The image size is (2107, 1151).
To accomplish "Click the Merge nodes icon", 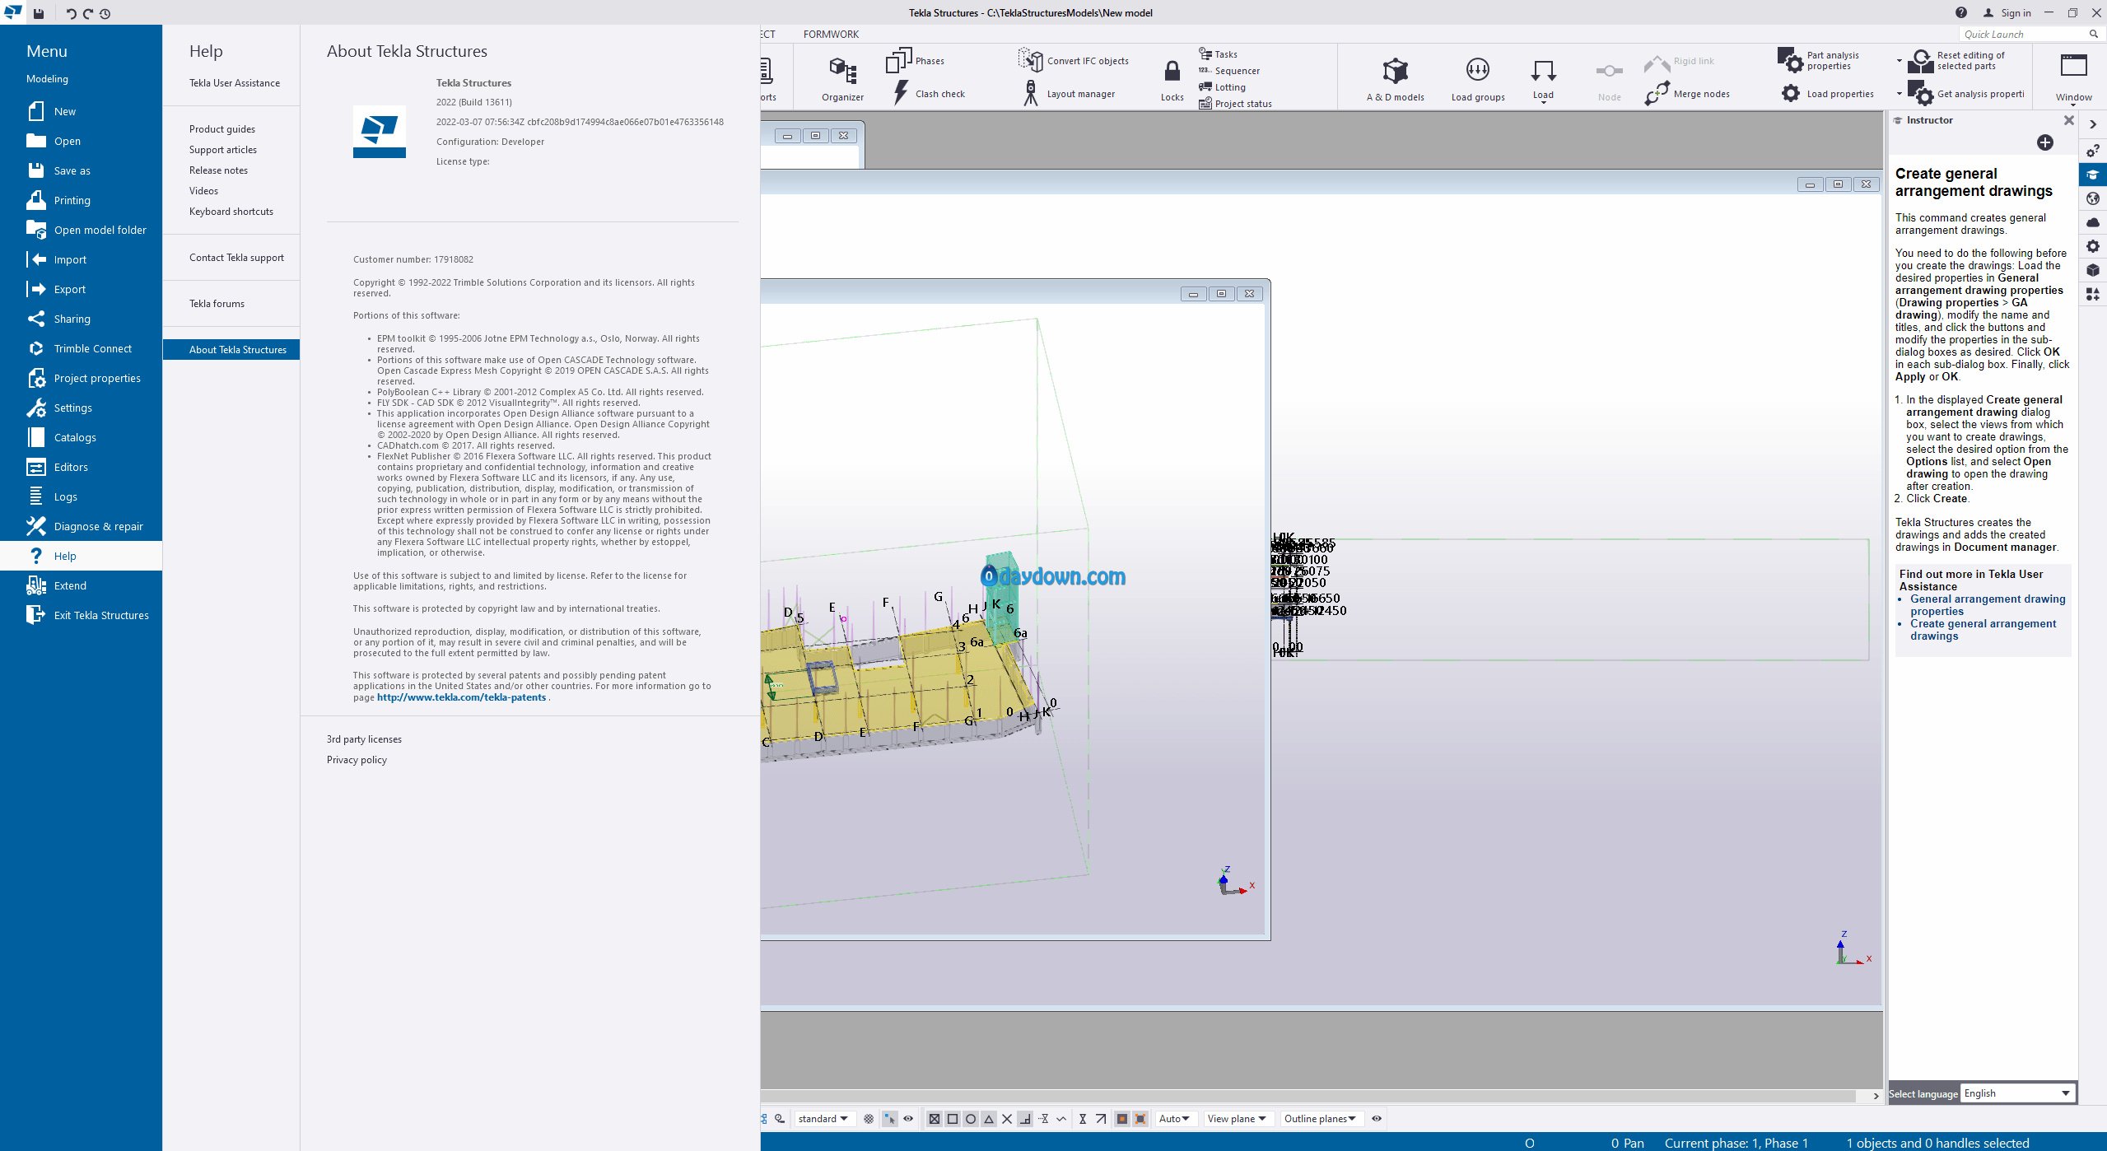I will point(1657,93).
